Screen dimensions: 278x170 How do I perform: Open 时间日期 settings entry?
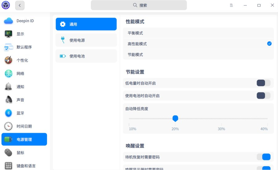[24, 126]
